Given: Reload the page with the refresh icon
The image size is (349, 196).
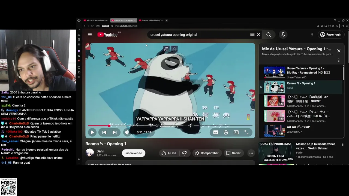Looking at the screenshot, I should (92, 26).
